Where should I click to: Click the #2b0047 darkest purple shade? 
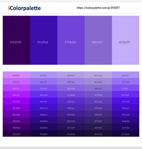tap(16, 133)
